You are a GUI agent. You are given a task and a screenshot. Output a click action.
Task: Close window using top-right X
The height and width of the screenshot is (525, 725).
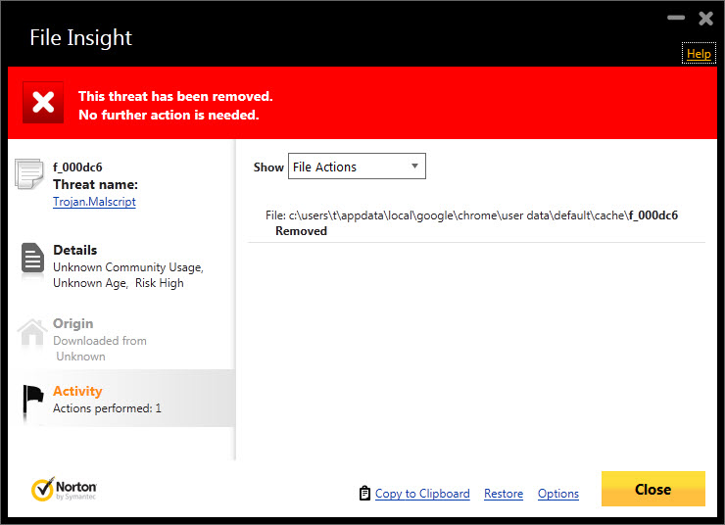(705, 18)
